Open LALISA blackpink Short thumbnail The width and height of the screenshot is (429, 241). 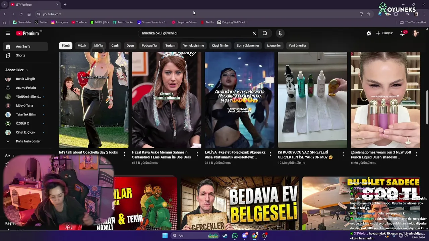pyautogui.click(x=239, y=100)
